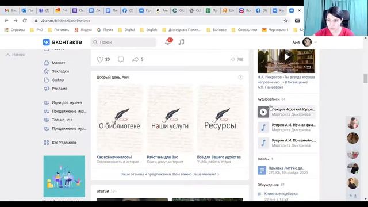Click the sidebar advertisement illustration

64,177
